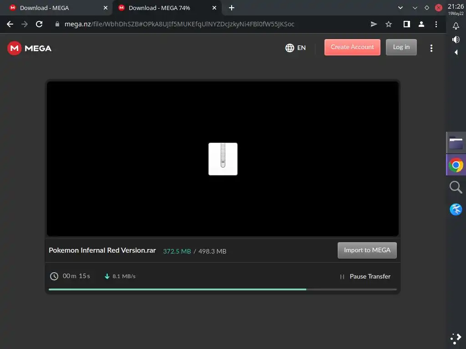Open the EN language selector
This screenshot has width=466, height=349.
pyautogui.click(x=295, y=48)
